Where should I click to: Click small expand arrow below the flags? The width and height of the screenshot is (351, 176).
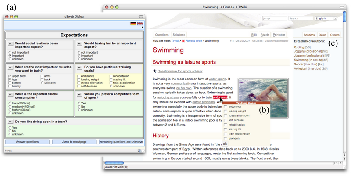[x=142, y=28]
